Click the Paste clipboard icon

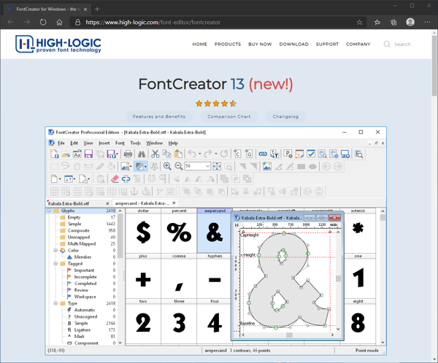pos(178,154)
